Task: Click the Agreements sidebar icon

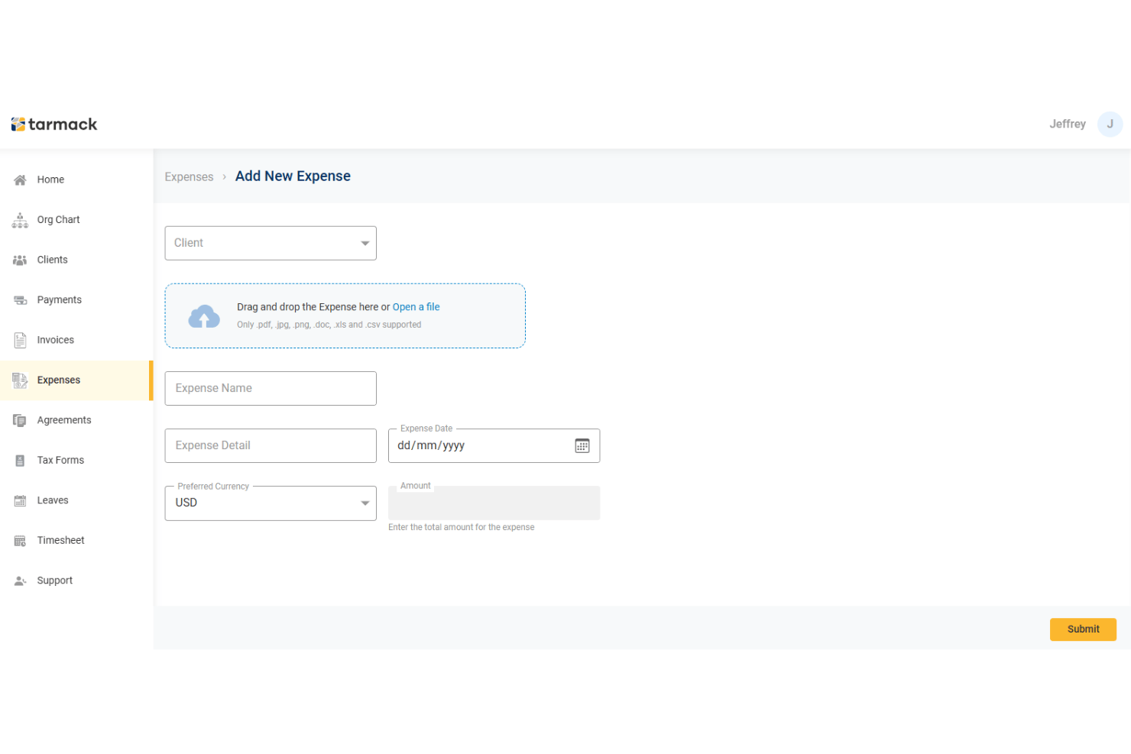Action: pyautogui.click(x=20, y=420)
